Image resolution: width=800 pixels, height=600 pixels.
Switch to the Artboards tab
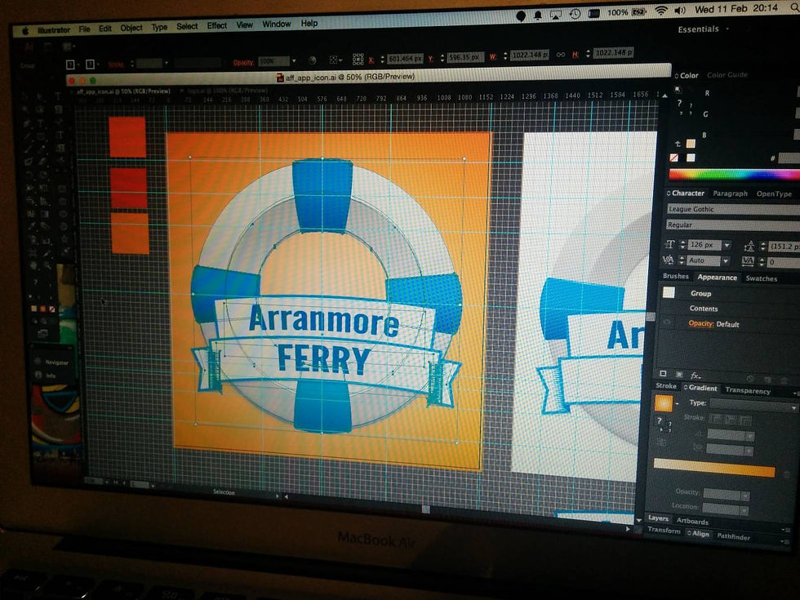pyautogui.click(x=692, y=521)
